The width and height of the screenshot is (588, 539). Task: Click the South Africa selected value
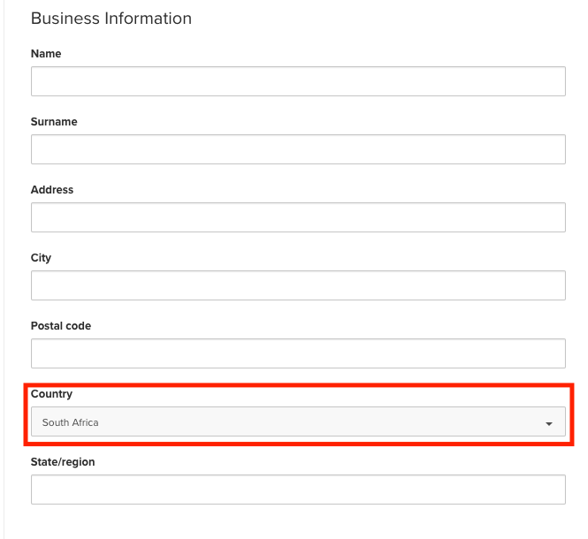click(x=71, y=422)
